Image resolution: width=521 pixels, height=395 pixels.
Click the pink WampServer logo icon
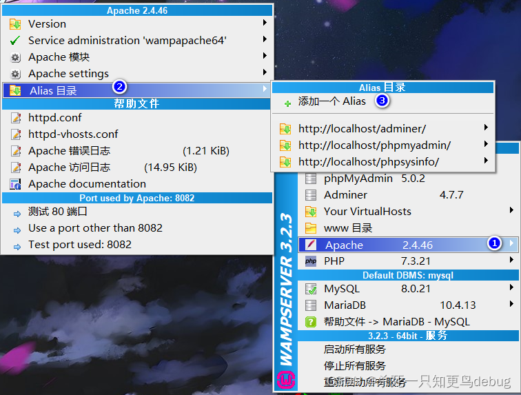tap(286, 379)
